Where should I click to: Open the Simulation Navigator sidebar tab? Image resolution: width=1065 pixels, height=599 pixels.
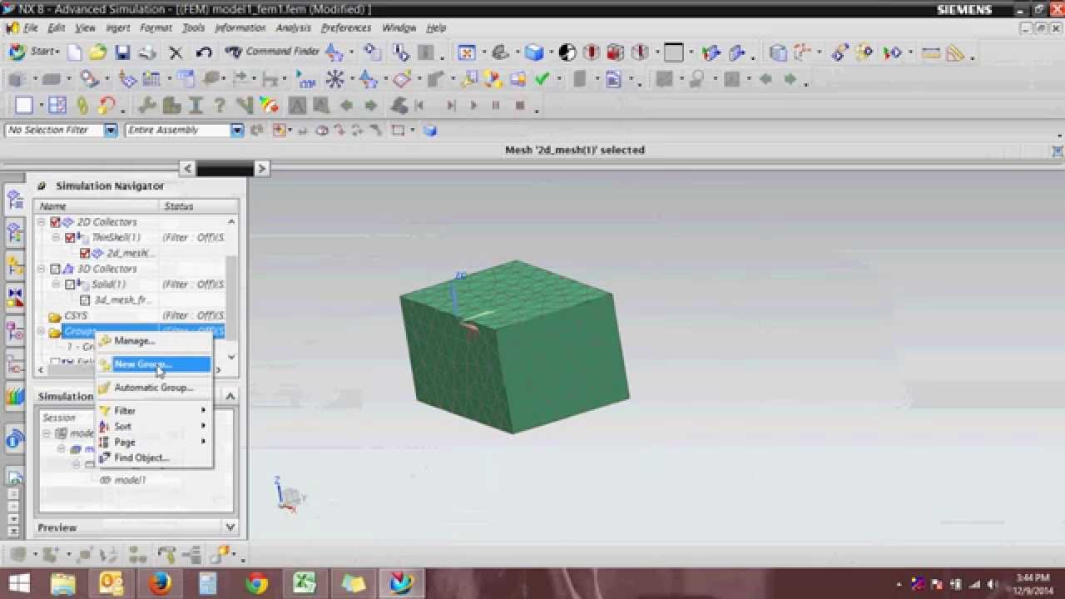click(15, 200)
